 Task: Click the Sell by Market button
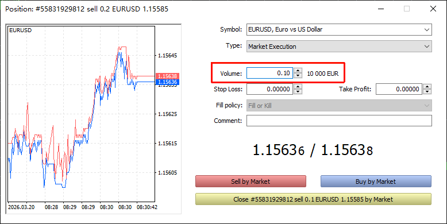pos(251,181)
